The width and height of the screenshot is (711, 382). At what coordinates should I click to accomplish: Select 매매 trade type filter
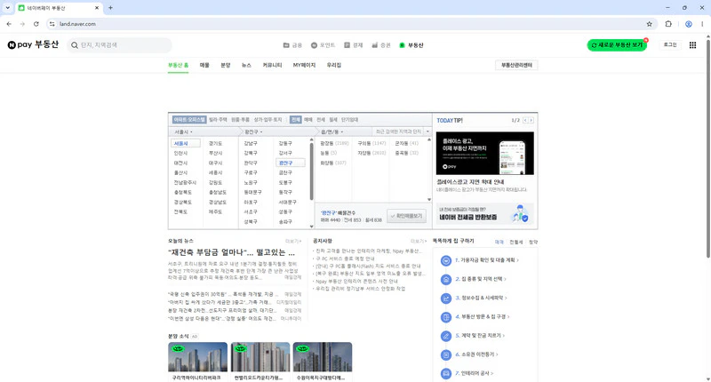308,120
